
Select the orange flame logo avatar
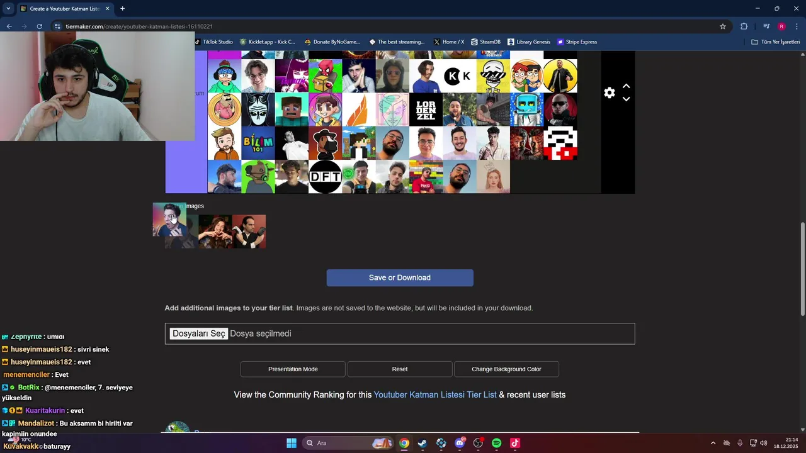[359, 109]
